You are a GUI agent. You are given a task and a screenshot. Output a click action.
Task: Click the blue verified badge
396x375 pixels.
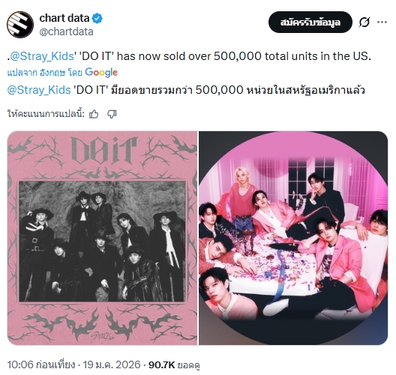(x=97, y=19)
